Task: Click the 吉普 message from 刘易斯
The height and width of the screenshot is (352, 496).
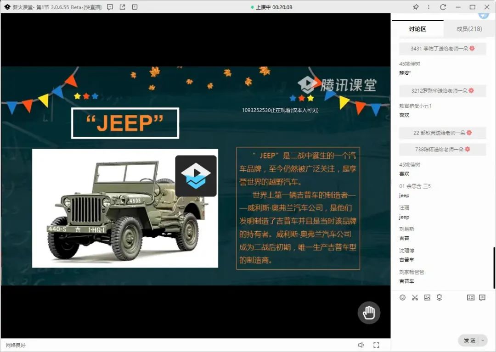Action: tap(404, 238)
